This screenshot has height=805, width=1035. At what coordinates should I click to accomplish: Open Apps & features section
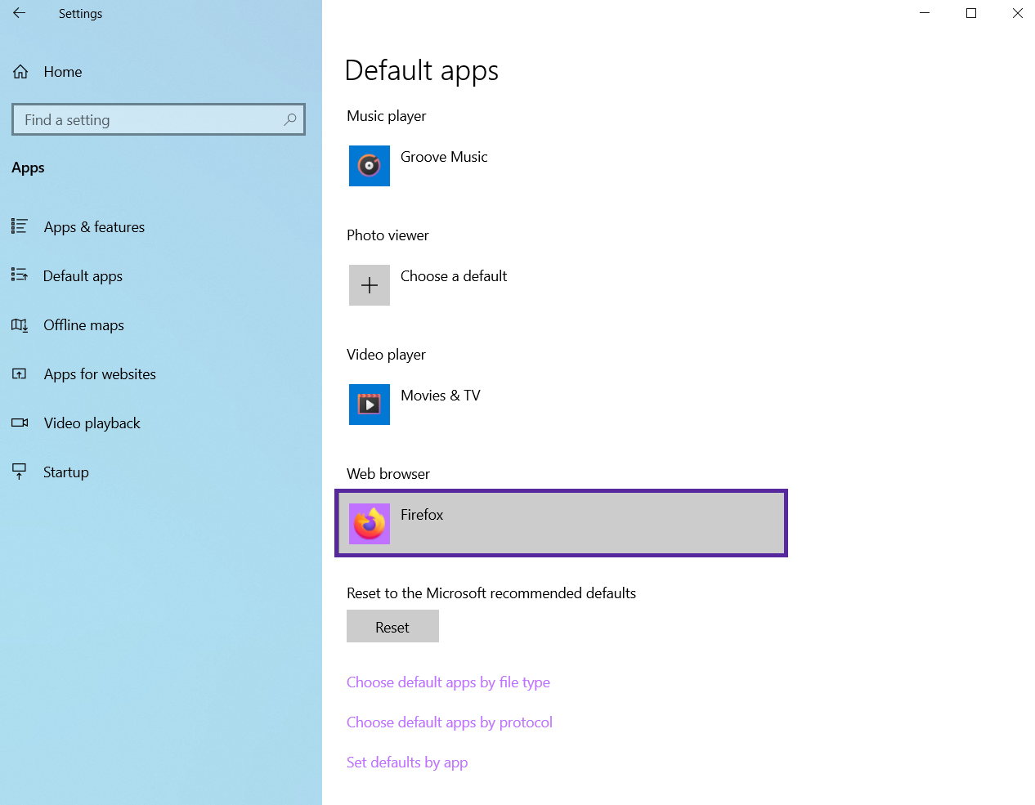[94, 227]
